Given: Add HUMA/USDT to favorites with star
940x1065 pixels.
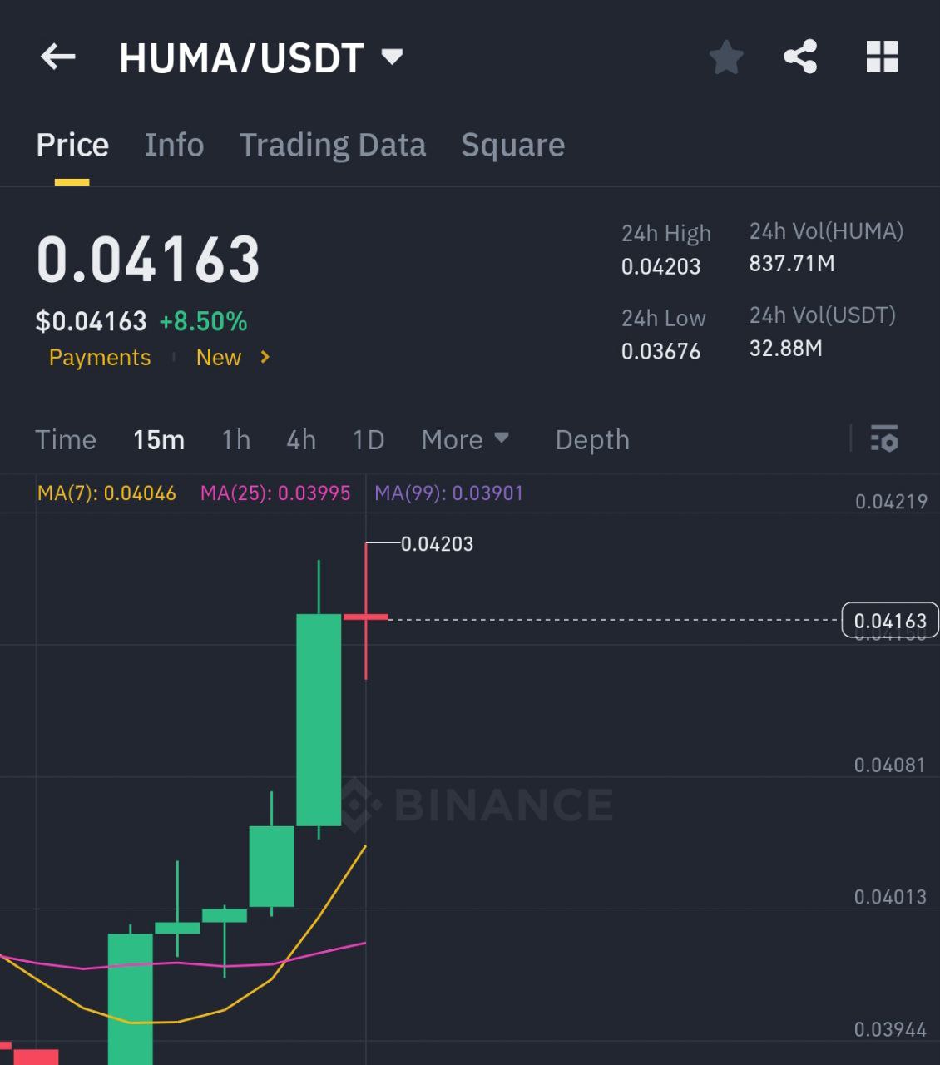Looking at the screenshot, I should pyautogui.click(x=726, y=57).
